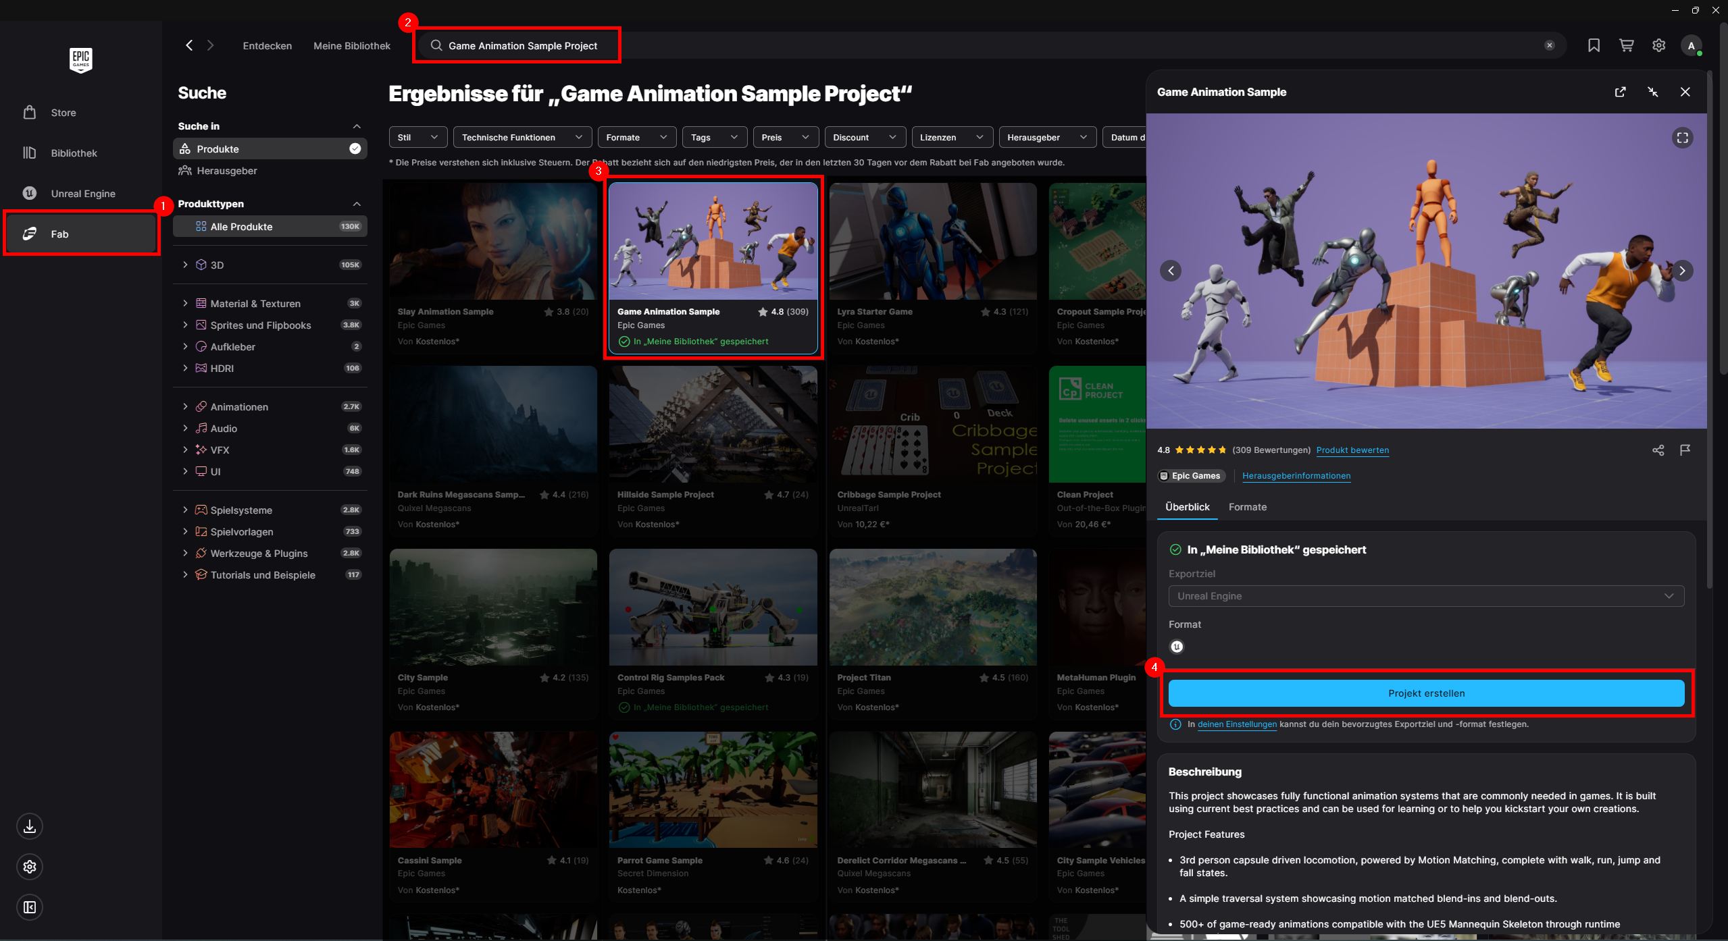Select Fab in the left sidebar
The image size is (1728, 941).
pyautogui.click(x=81, y=234)
